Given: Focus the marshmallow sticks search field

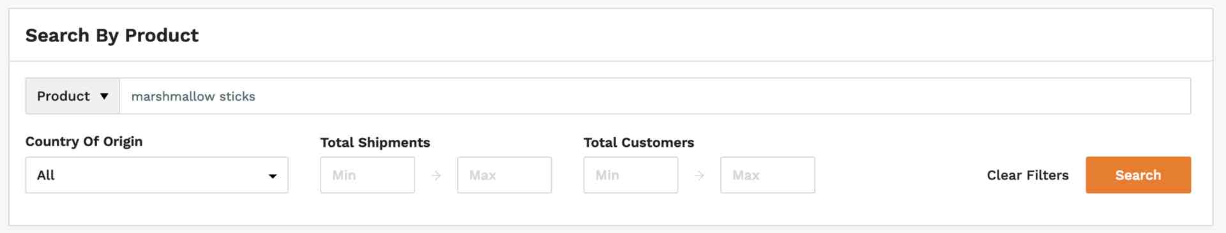Looking at the screenshot, I should pyautogui.click(x=655, y=96).
